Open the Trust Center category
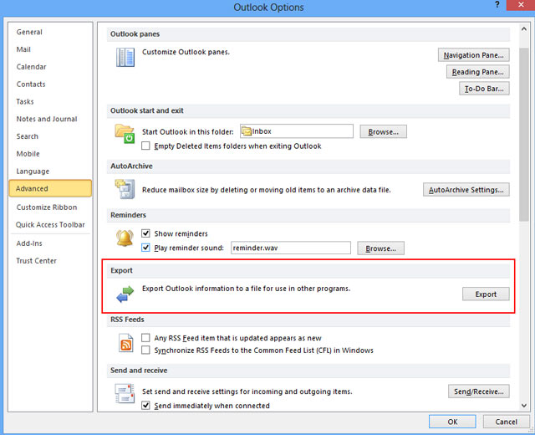535x435 pixels. 50,261
